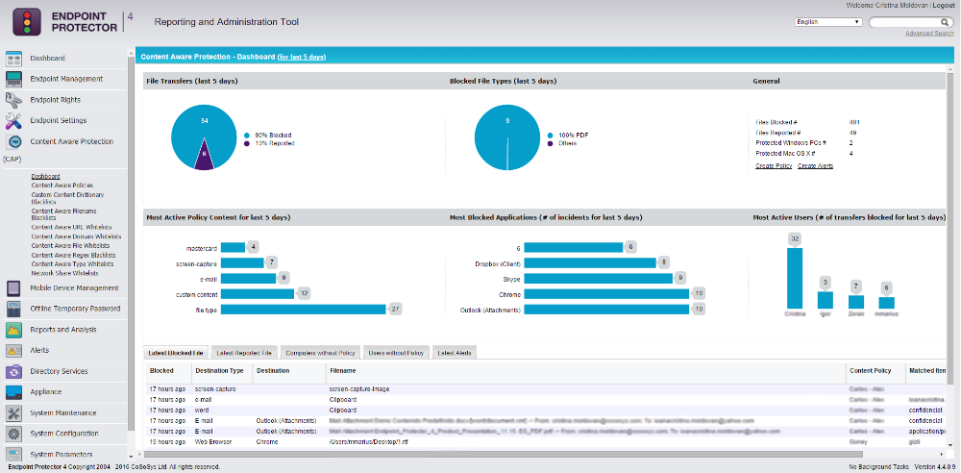961x473 pixels.
Task: Click the Endpoint Settings tools icon
Action: (x=14, y=121)
